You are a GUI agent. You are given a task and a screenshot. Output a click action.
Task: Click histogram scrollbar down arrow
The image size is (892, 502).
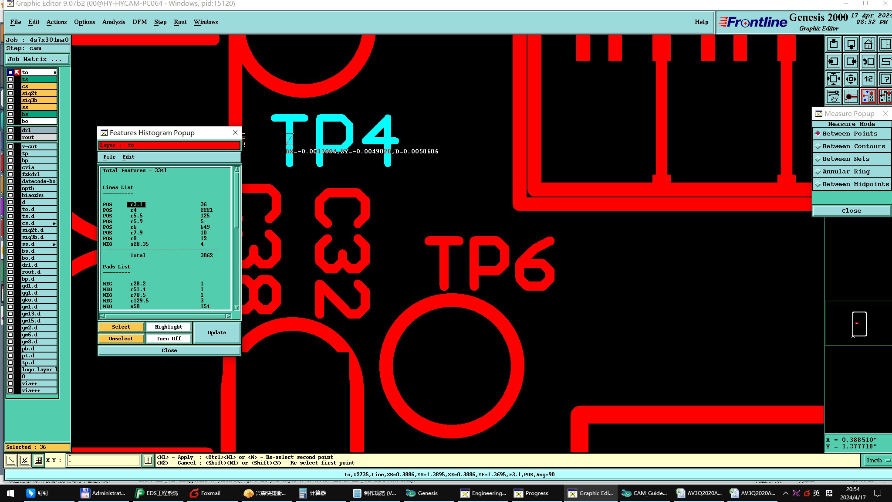pyautogui.click(x=237, y=308)
